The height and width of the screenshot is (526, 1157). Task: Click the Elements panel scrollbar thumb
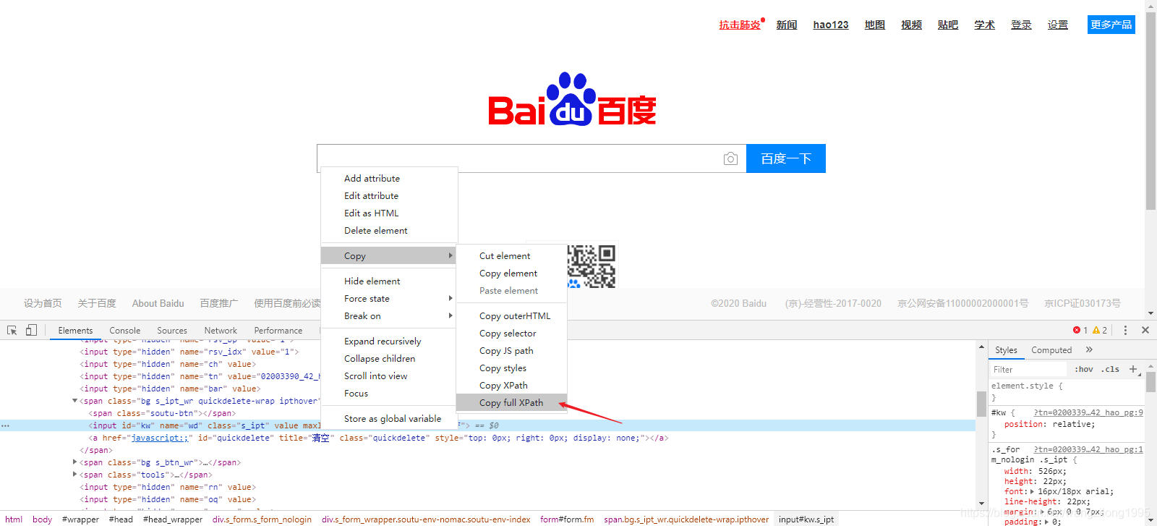[981, 404]
